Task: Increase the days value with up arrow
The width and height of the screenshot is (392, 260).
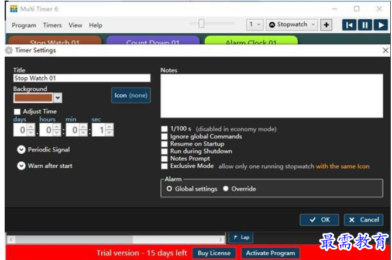Action: pos(31,127)
